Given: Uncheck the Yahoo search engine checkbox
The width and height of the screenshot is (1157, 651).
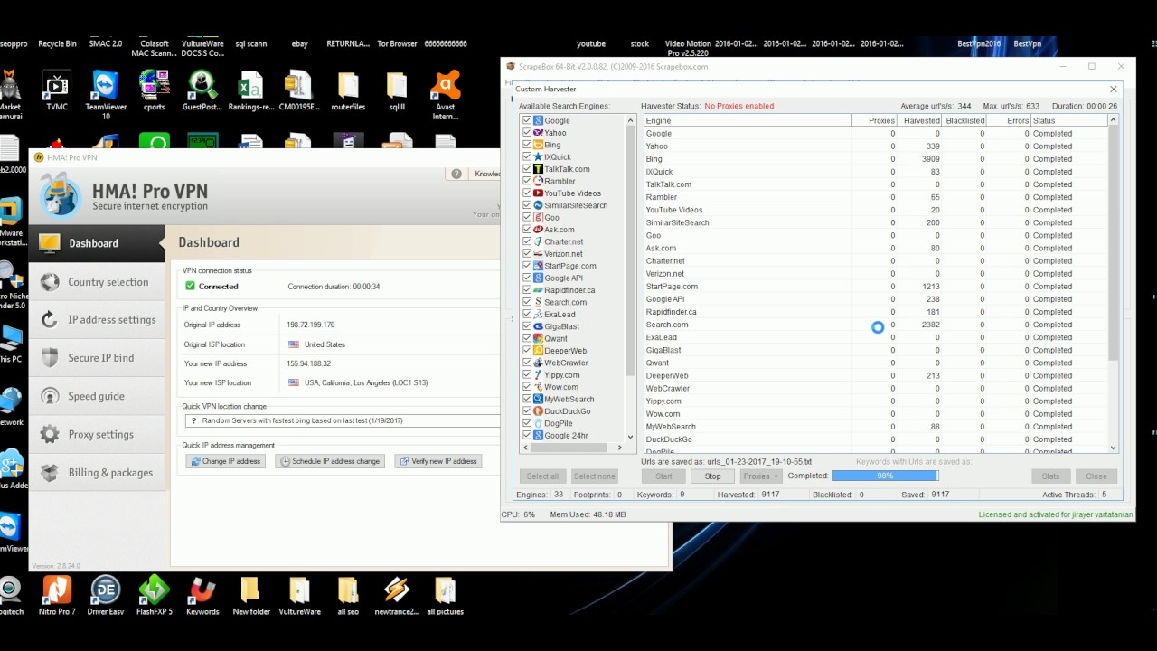Looking at the screenshot, I should pos(527,132).
